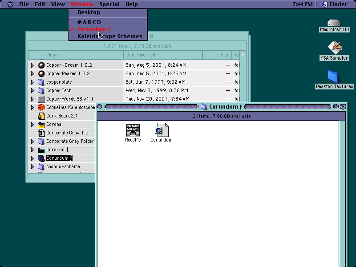The image size is (356, 267).
Task: Click the vertical scrollbar of Corundum ƒ window
Action: point(342,193)
